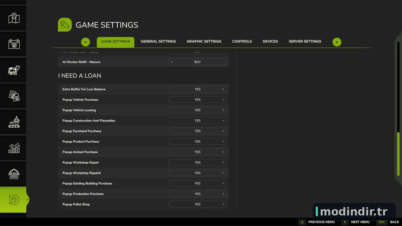
Task: Click the 'GAME SETTINGS' page title
Action: [x=107, y=25]
